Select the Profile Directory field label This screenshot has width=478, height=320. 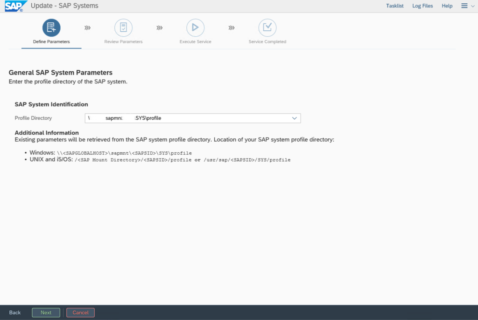click(33, 118)
